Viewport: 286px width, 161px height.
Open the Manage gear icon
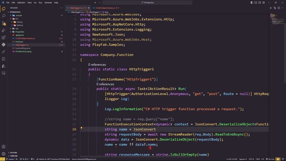tap(4, 154)
